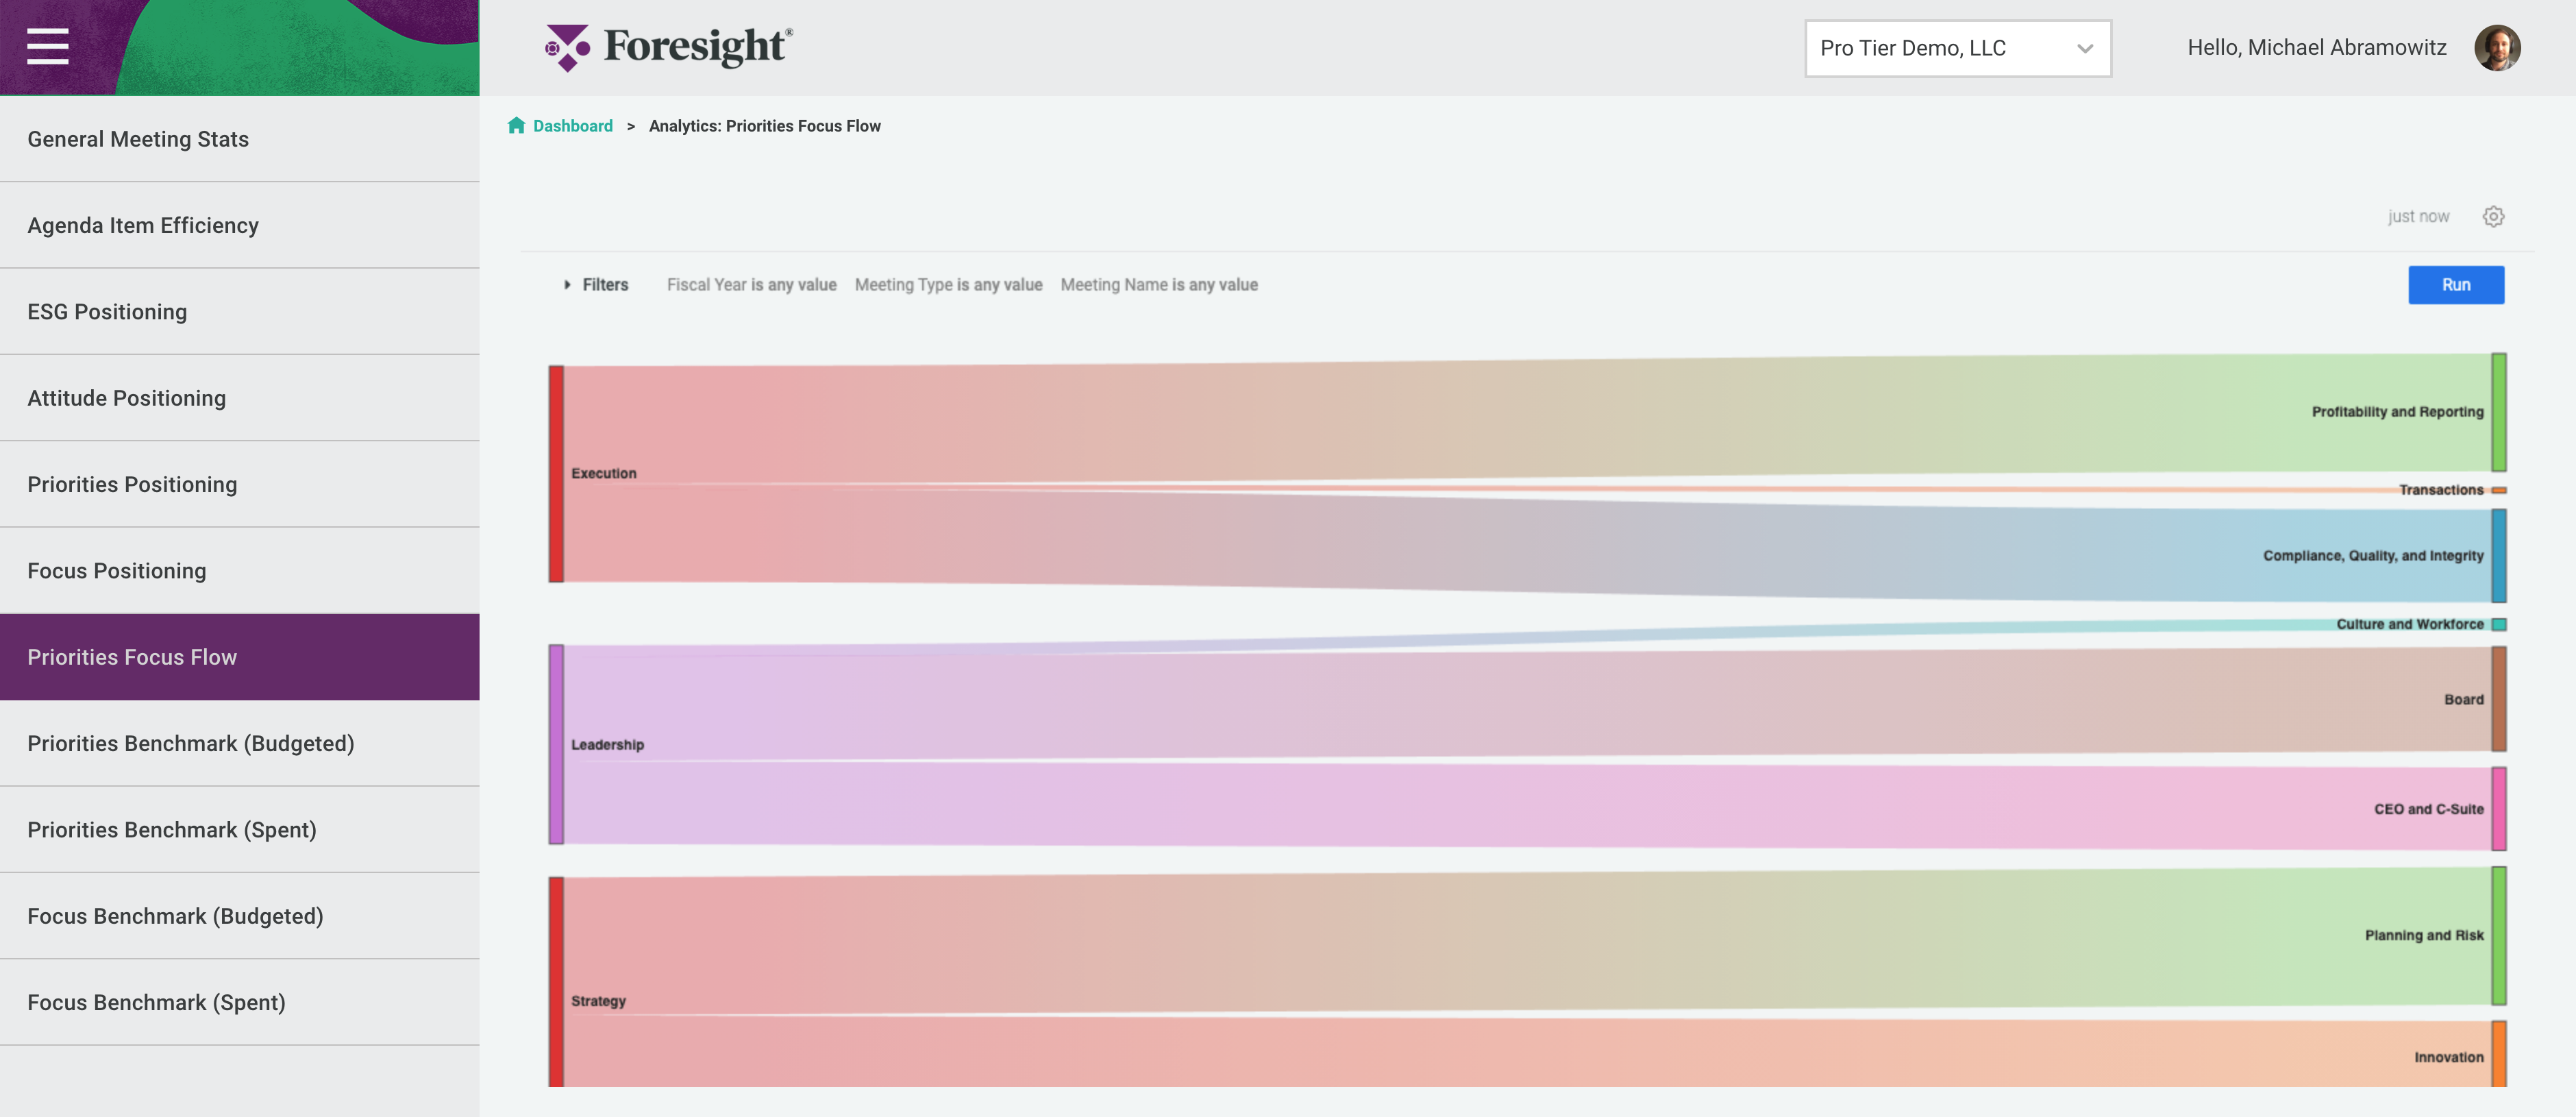2576x1117 pixels.
Task: Open Focus Benchmark (Spent) report
Action: click(156, 1001)
